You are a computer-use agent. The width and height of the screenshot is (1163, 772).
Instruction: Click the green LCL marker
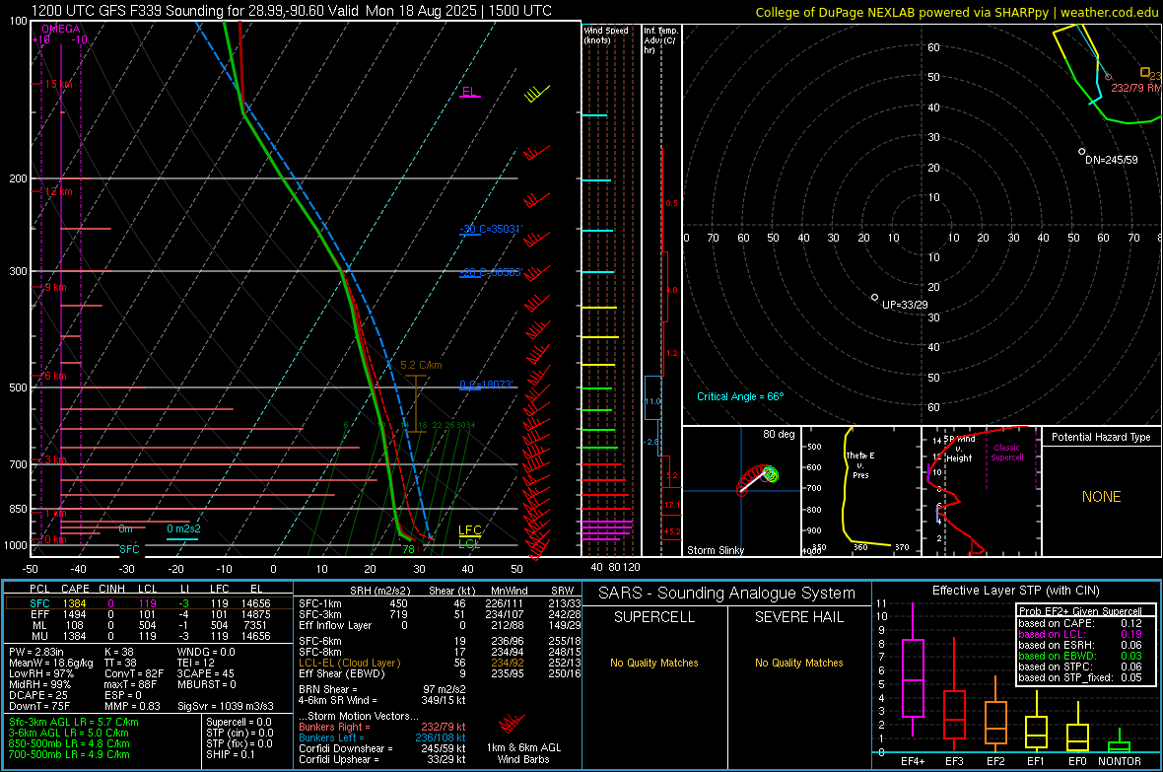coord(469,543)
